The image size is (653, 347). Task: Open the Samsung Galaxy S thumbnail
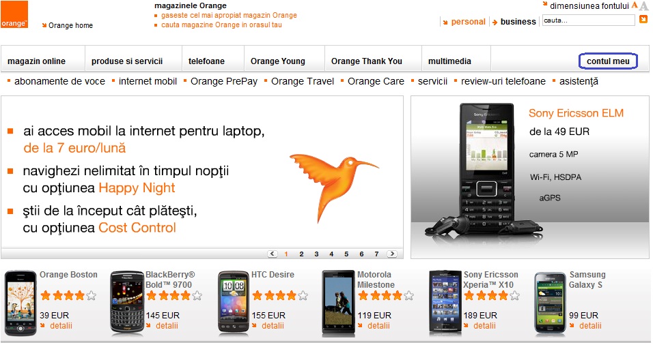click(x=550, y=302)
